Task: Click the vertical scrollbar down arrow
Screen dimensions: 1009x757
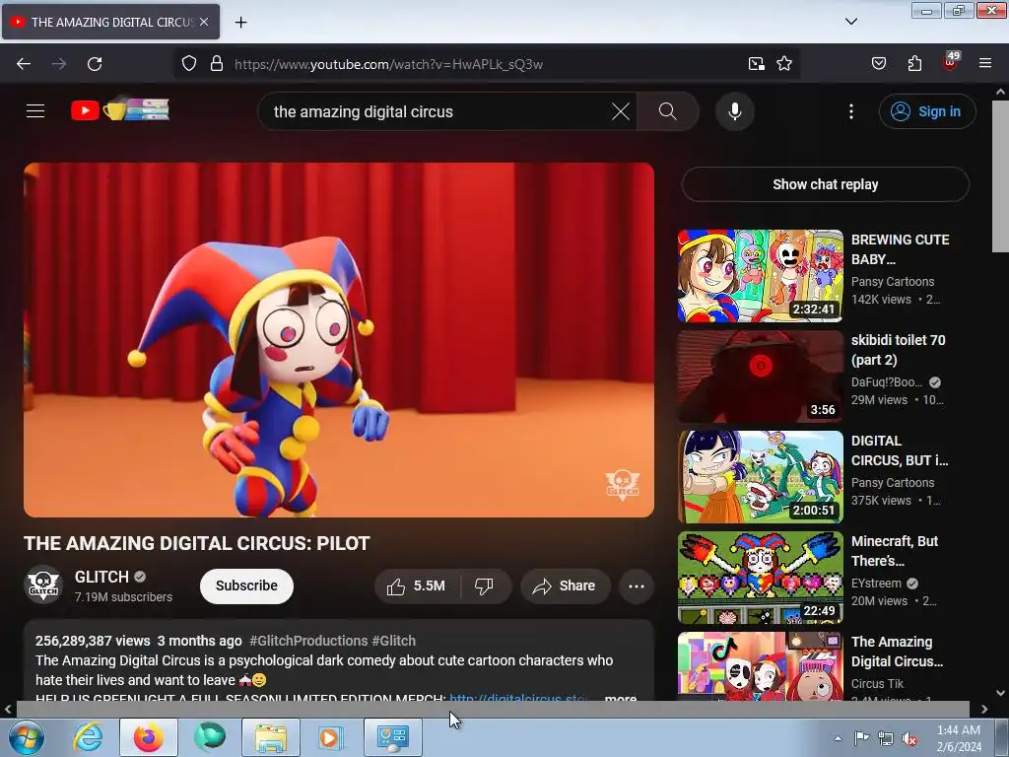Action: tap(1001, 693)
